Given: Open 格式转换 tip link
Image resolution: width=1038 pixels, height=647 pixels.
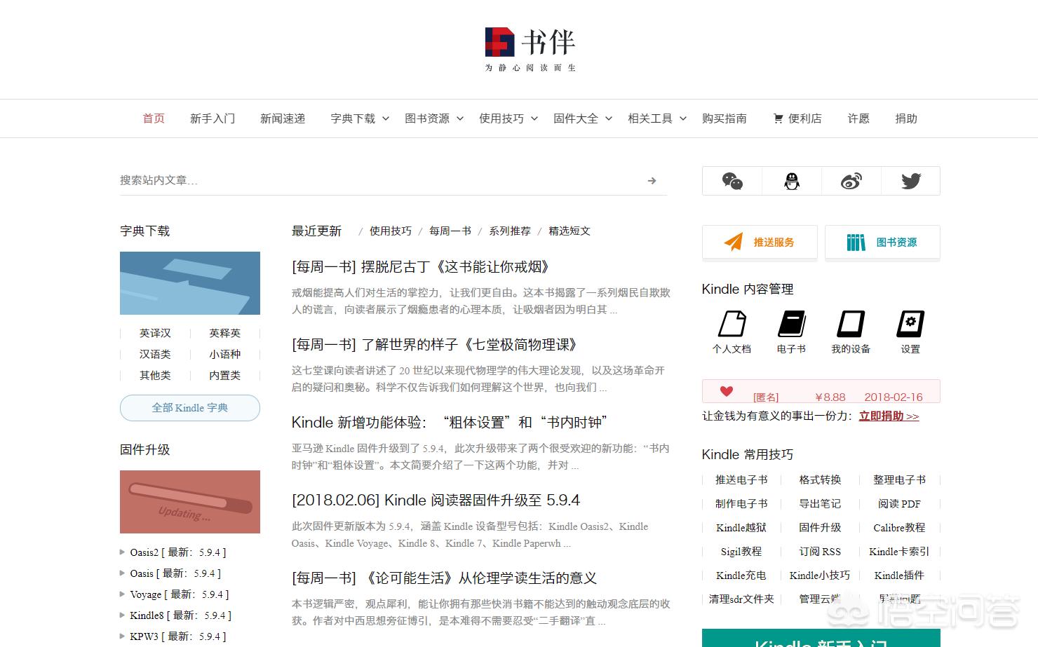Looking at the screenshot, I should click(x=820, y=479).
